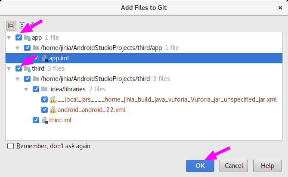Click the app module folder icon
This screenshot has width=288, height=177.
point(27,37)
